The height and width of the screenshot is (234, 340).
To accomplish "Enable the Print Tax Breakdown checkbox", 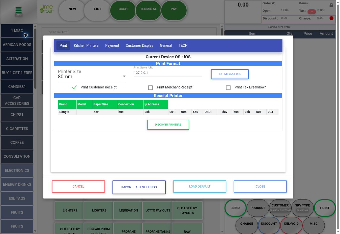I will tap(228, 87).
